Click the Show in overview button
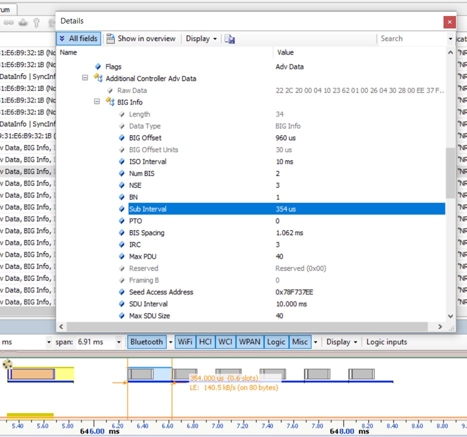 point(141,38)
